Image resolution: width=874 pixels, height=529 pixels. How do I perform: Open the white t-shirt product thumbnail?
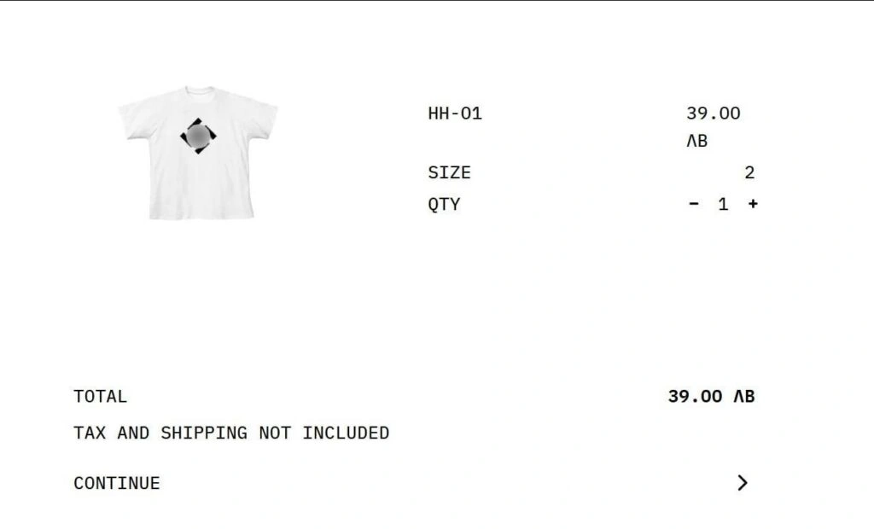click(198, 153)
